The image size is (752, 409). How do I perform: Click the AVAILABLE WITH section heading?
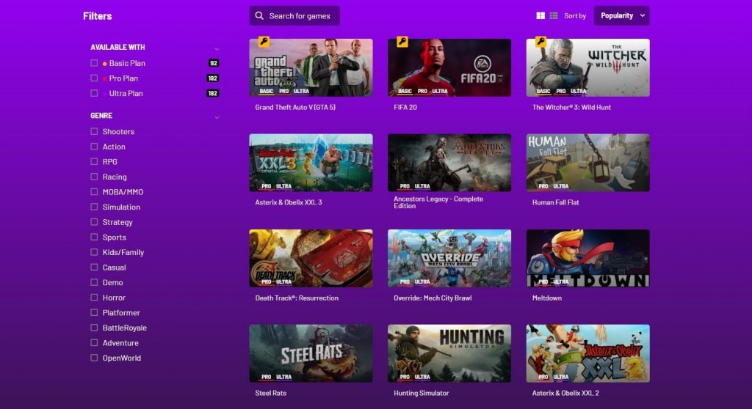117,48
